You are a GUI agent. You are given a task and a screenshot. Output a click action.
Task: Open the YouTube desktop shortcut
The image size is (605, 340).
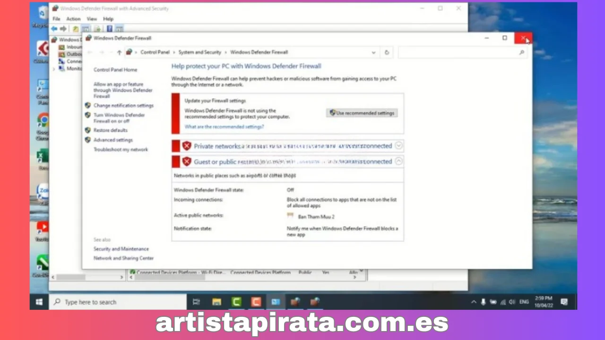point(42,231)
